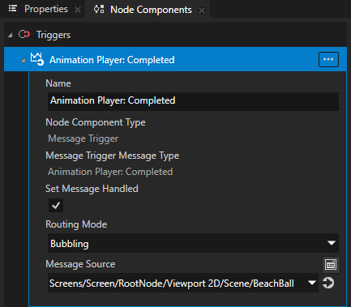
Task: Click the Animation Player trigger icon
Action: coord(37,59)
